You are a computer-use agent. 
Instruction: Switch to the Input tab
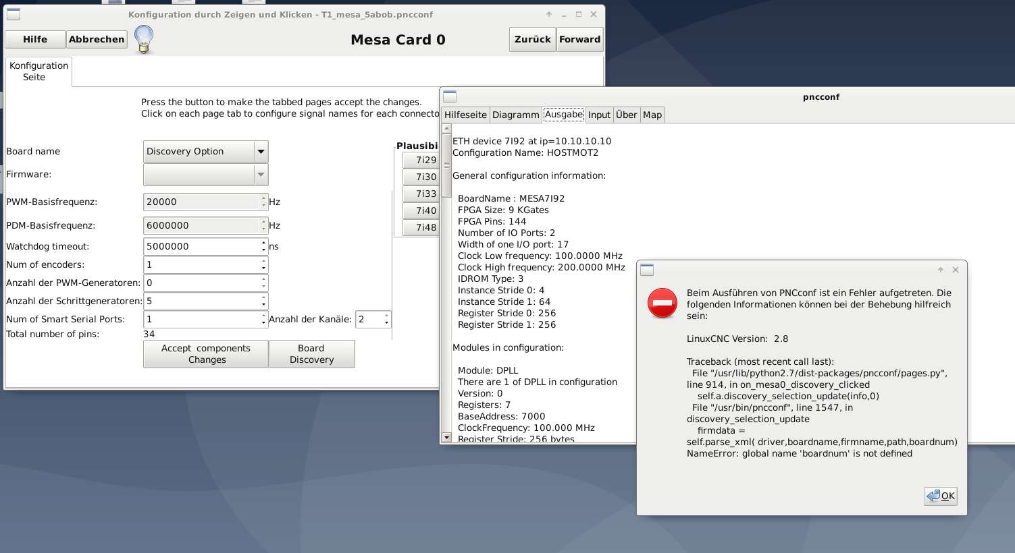click(599, 115)
